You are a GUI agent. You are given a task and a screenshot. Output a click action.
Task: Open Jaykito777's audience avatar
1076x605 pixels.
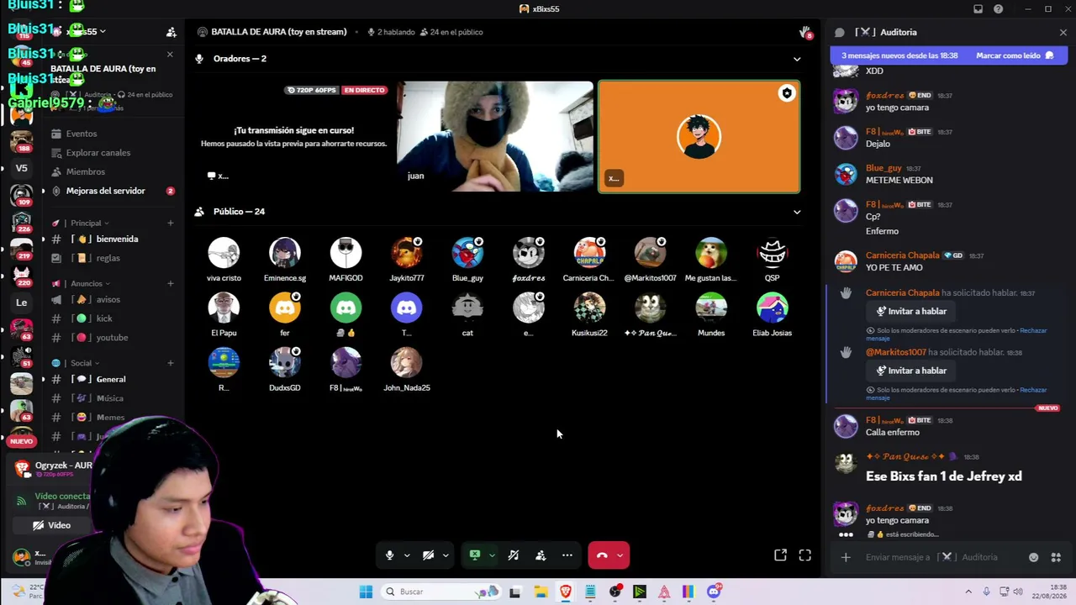pos(407,253)
